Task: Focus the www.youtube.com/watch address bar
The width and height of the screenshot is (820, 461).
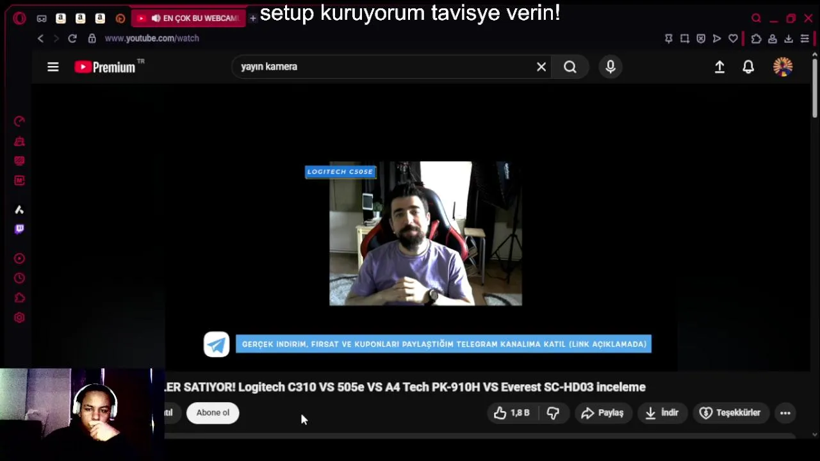Action: pos(152,38)
